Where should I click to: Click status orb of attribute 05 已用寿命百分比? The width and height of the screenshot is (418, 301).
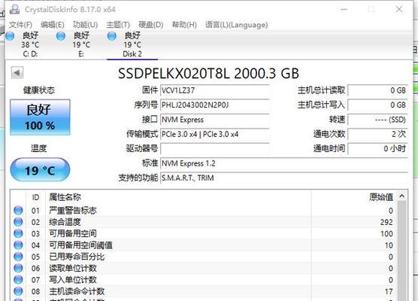(x=18, y=257)
